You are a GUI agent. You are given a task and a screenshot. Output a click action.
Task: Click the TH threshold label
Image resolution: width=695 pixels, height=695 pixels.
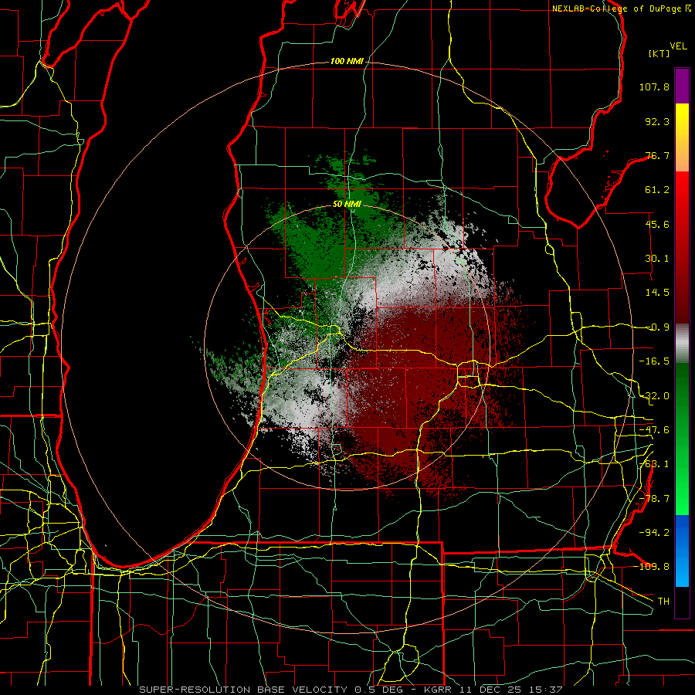(x=663, y=602)
